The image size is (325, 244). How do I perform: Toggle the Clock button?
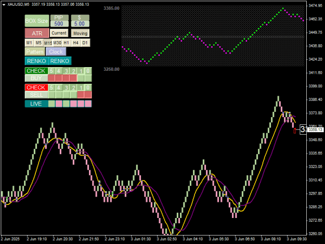(x=56, y=52)
